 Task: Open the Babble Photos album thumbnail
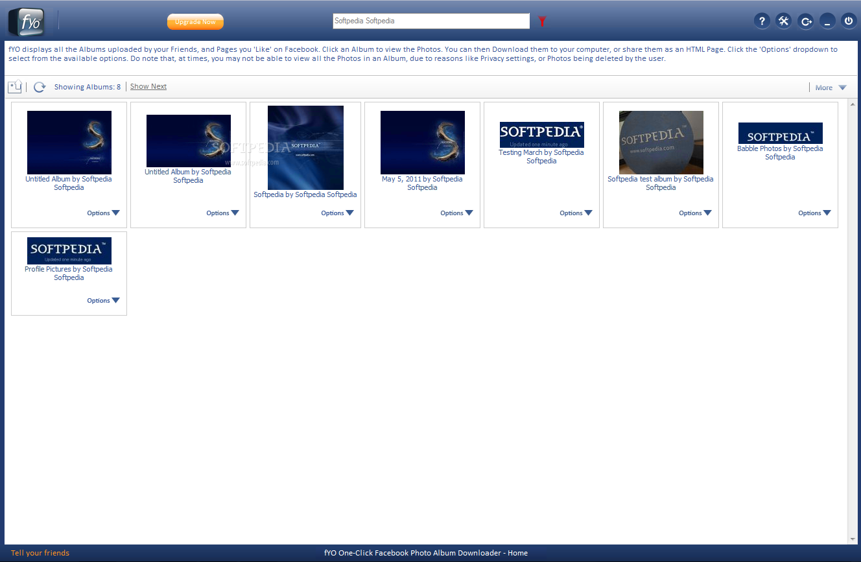pos(781,133)
